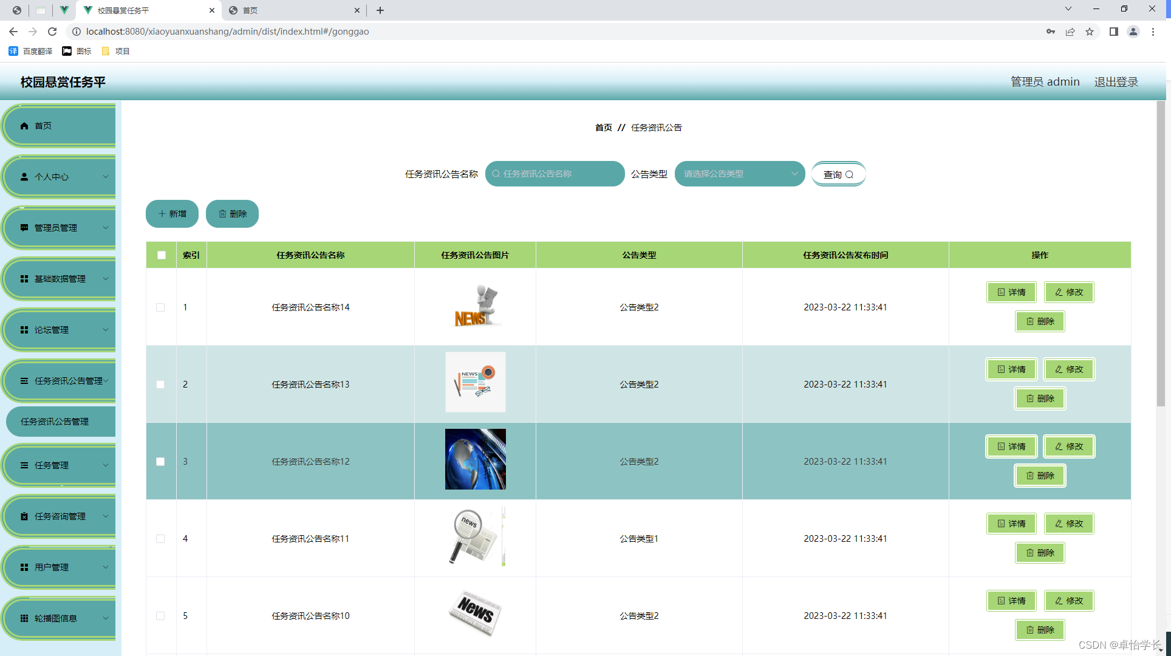The height and width of the screenshot is (656, 1171).
Task: Check the checkbox for row 1
Action: tap(160, 307)
